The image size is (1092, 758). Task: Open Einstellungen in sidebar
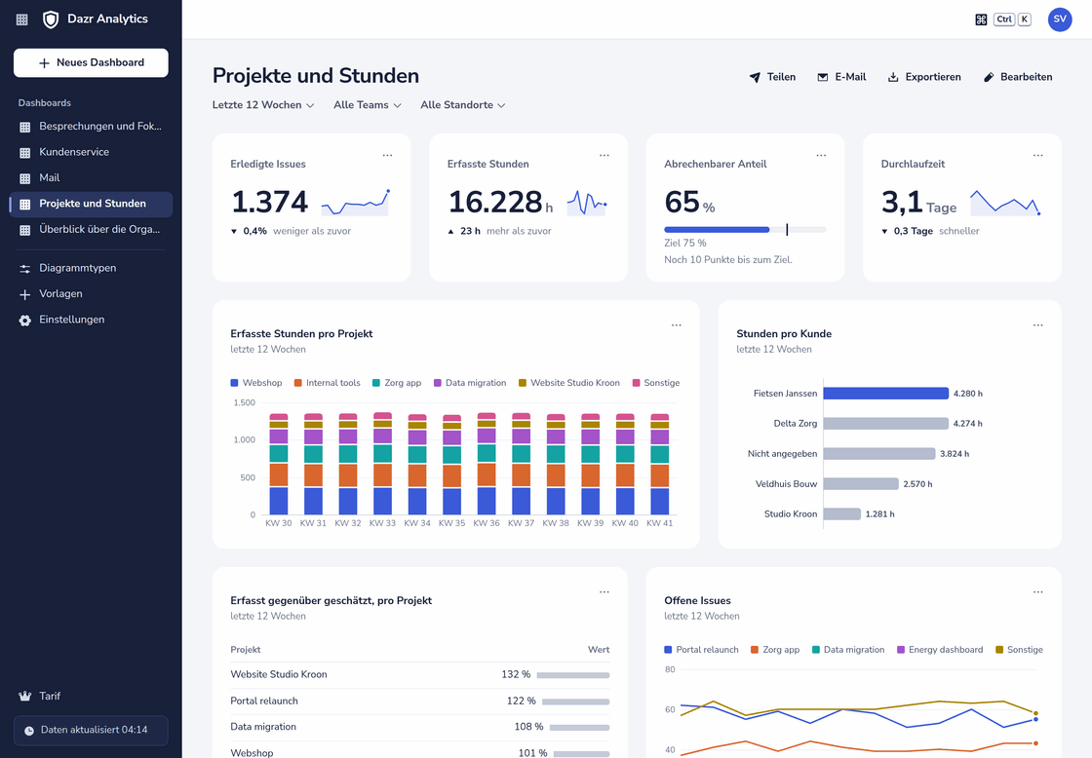point(91,321)
